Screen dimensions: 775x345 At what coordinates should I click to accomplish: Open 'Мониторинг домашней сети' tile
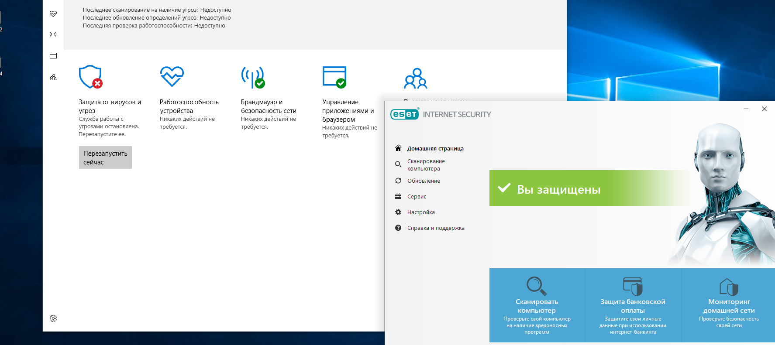tap(728, 305)
